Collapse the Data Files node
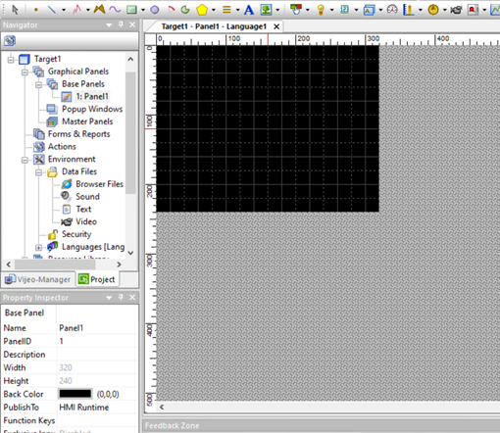This screenshot has width=500, height=433. click(x=38, y=172)
